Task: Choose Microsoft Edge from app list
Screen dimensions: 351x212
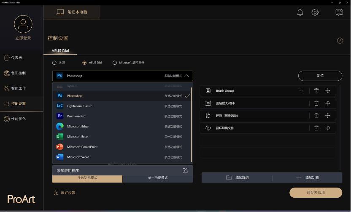Action: 122,127
